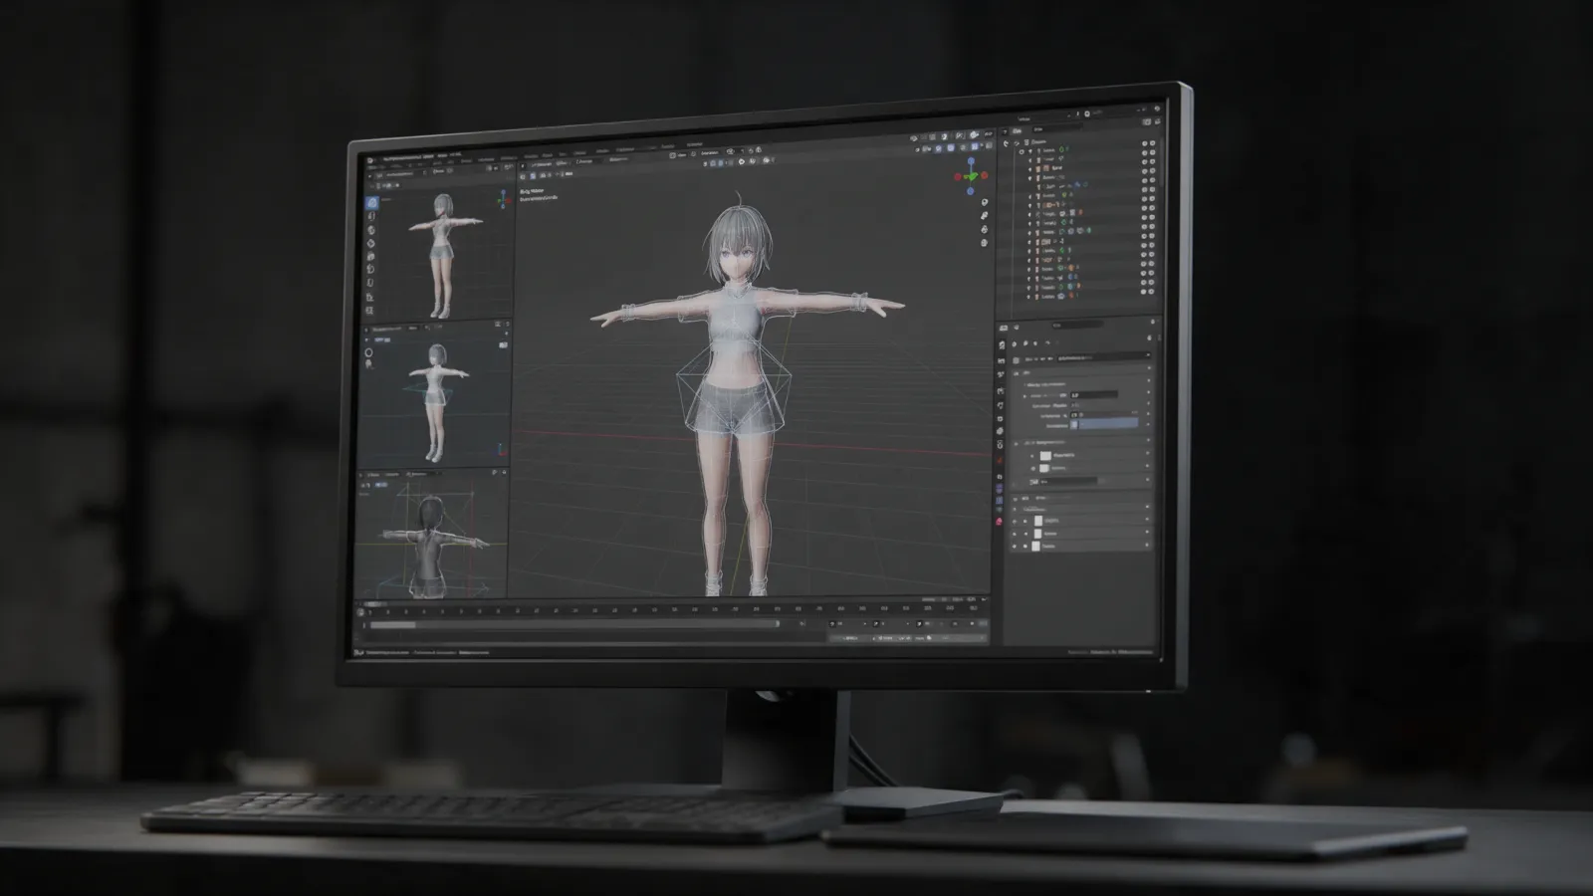Open the Blender logo menu in top bar

(x=370, y=160)
